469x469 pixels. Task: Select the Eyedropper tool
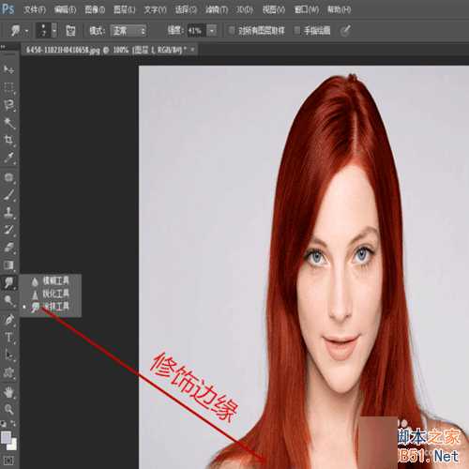click(x=8, y=158)
